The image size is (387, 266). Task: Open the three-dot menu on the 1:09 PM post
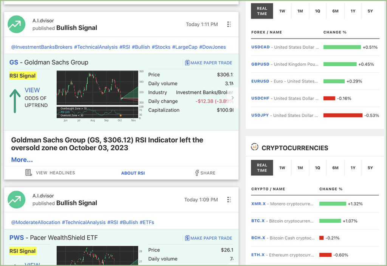pos(229,200)
